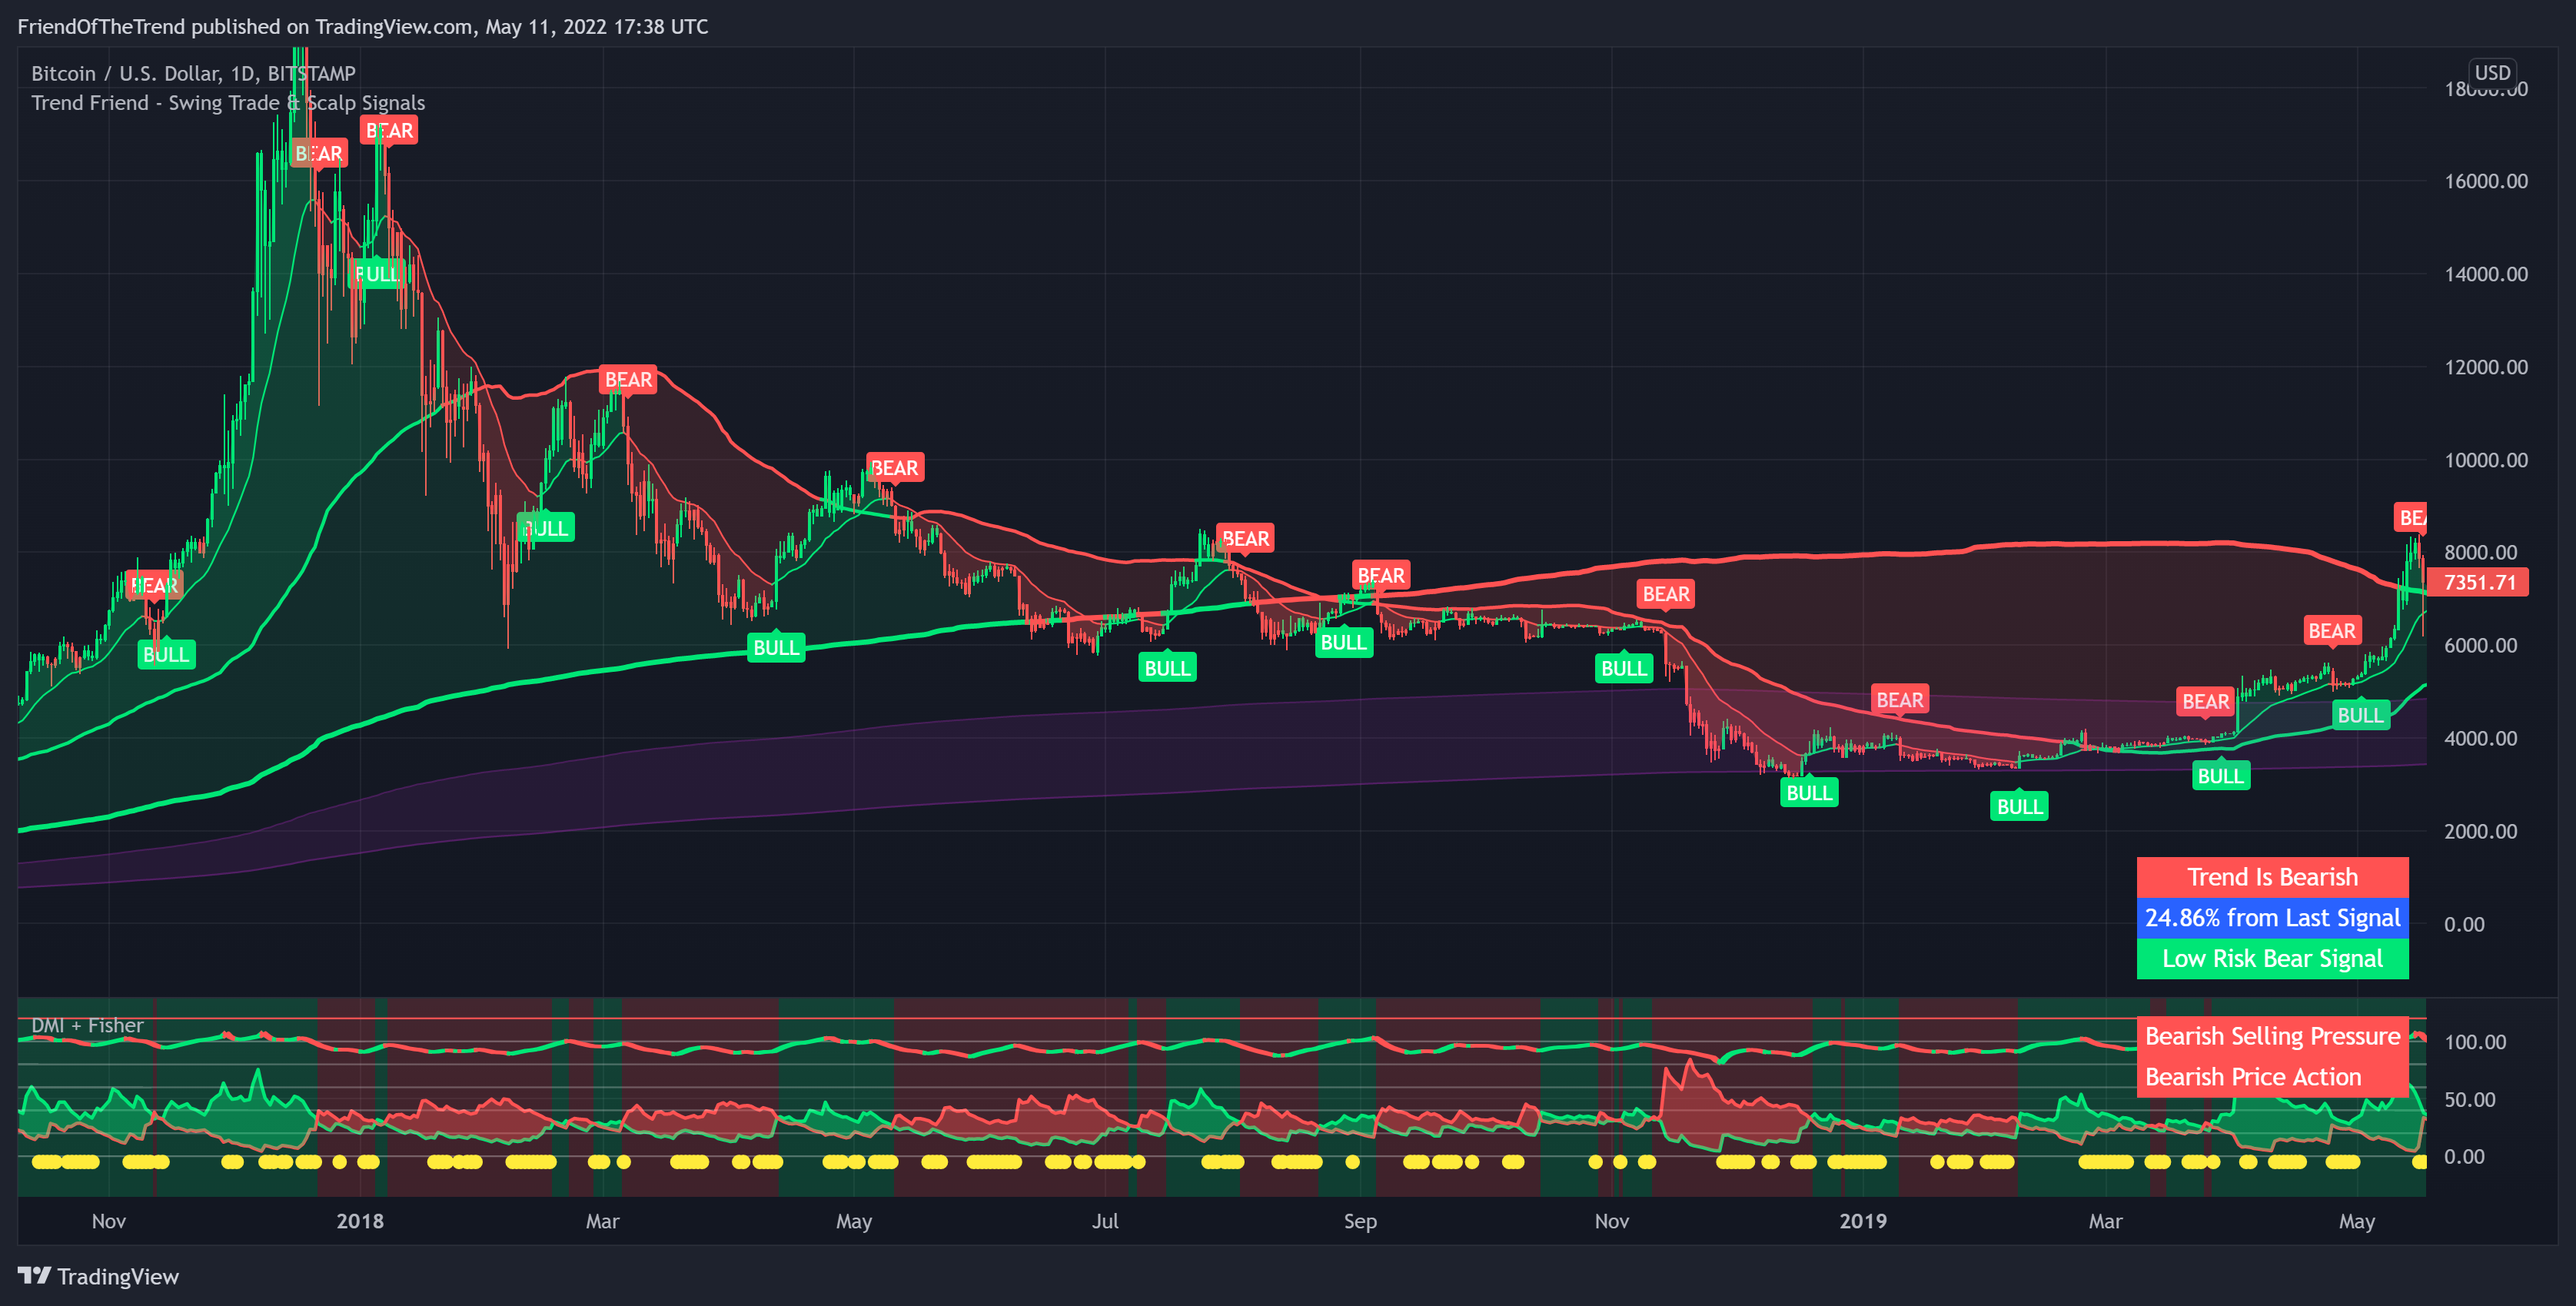Screen dimensions: 2576x1306
Task: Click the BULL marker in early November 2018
Action: click(1624, 669)
